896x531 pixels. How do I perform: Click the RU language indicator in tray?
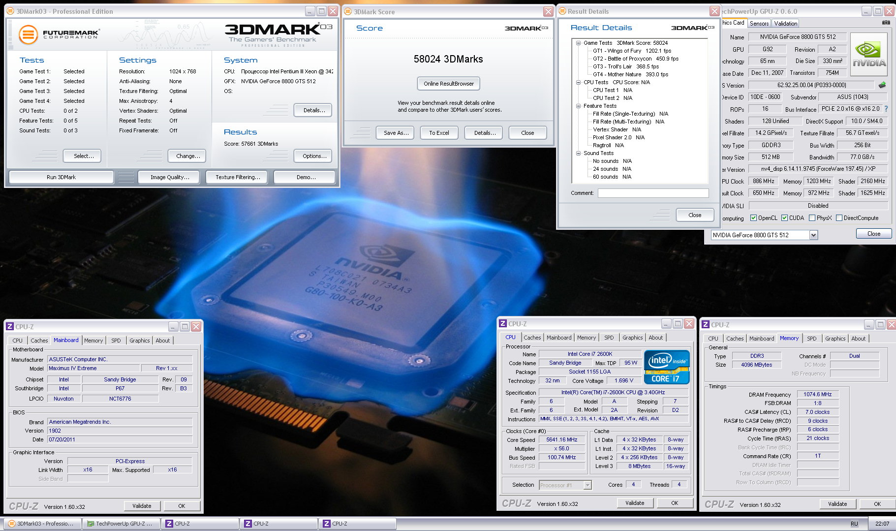(854, 524)
